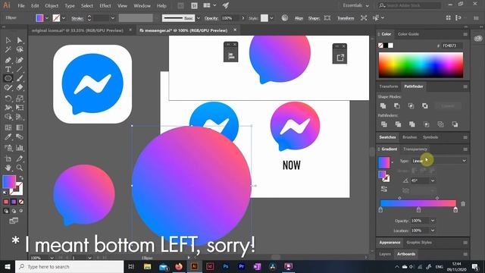Select the Artboard tool

(8, 158)
